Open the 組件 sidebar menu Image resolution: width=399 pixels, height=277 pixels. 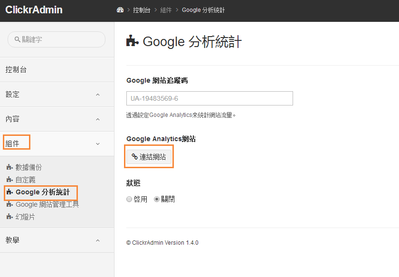(57, 144)
